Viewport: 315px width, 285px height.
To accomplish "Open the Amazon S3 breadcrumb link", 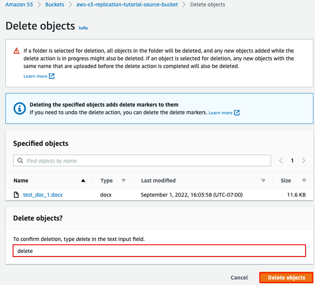I will (19, 4).
